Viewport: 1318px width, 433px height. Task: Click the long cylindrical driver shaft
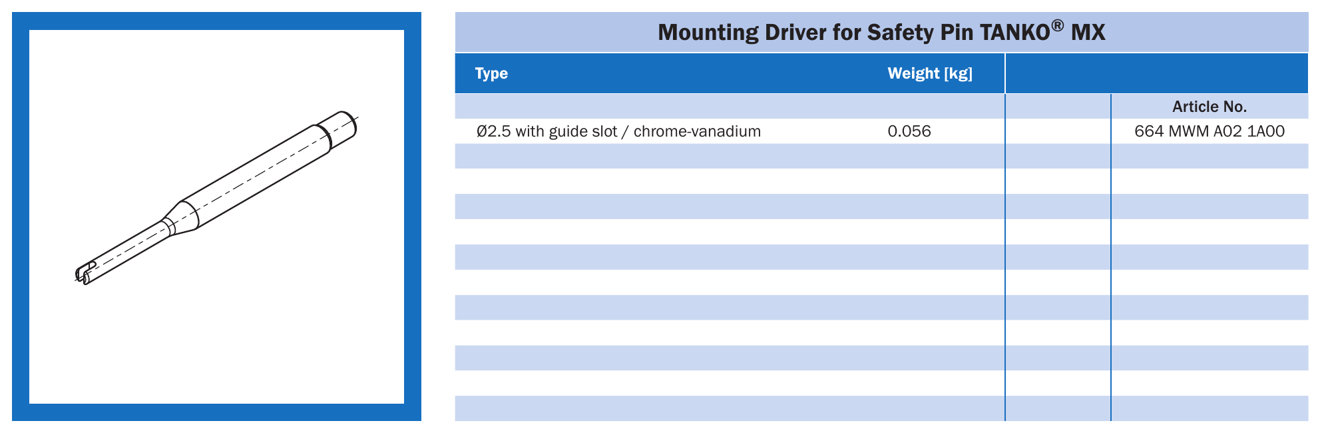(256, 176)
